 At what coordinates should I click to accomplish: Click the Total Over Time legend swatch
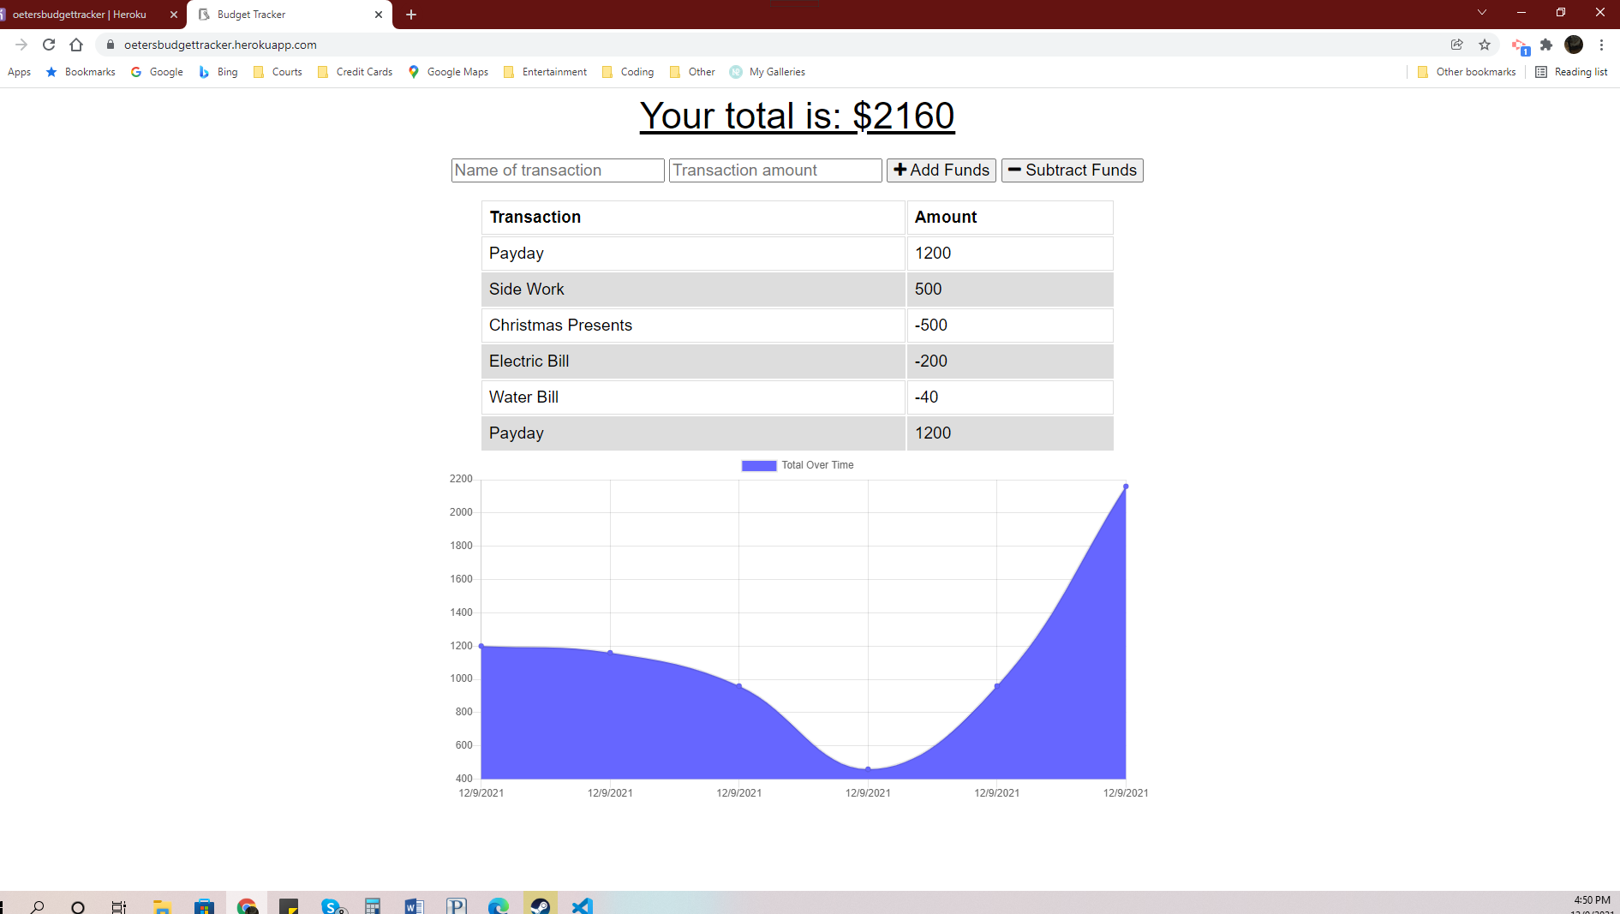pyautogui.click(x=757, y=465)
